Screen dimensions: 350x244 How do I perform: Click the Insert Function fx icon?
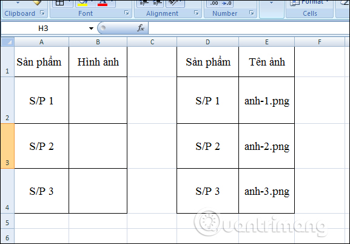141,28
